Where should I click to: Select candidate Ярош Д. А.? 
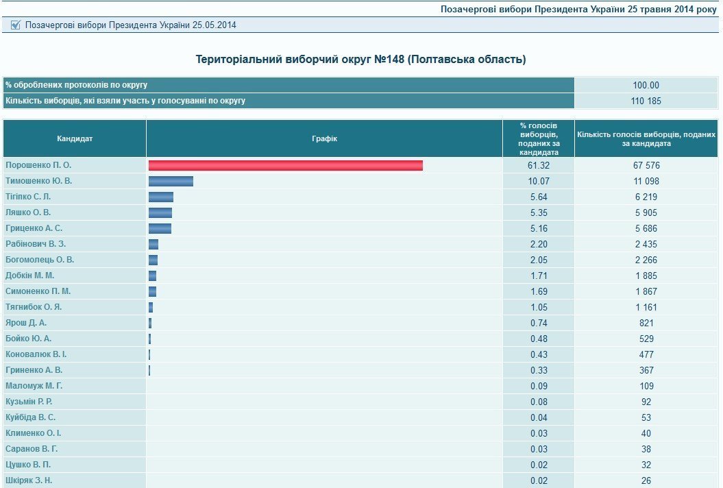click(x=26, y=323)
